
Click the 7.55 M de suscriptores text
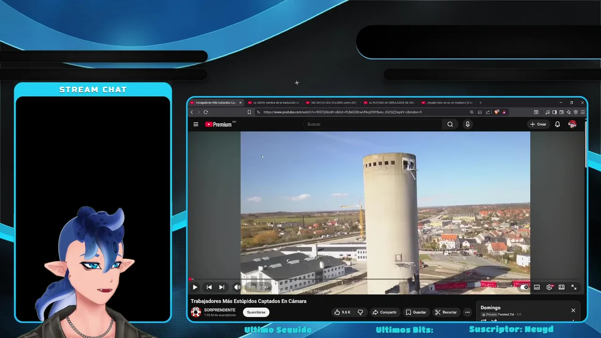coord(220,315)
